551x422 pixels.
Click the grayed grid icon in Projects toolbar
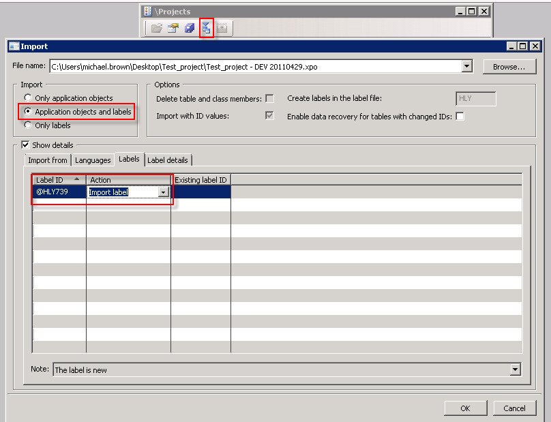point(222,27)
